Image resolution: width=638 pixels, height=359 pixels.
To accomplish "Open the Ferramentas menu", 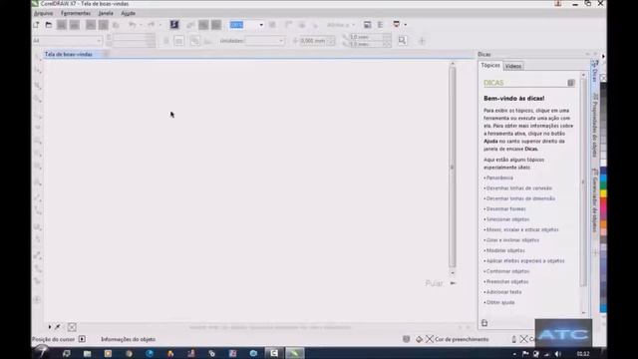I will (x=76, y=13).
